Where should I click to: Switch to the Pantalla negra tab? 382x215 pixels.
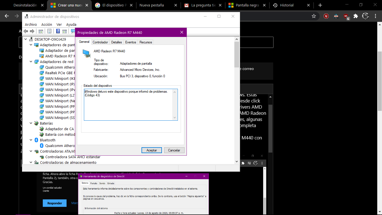(247, 5)
